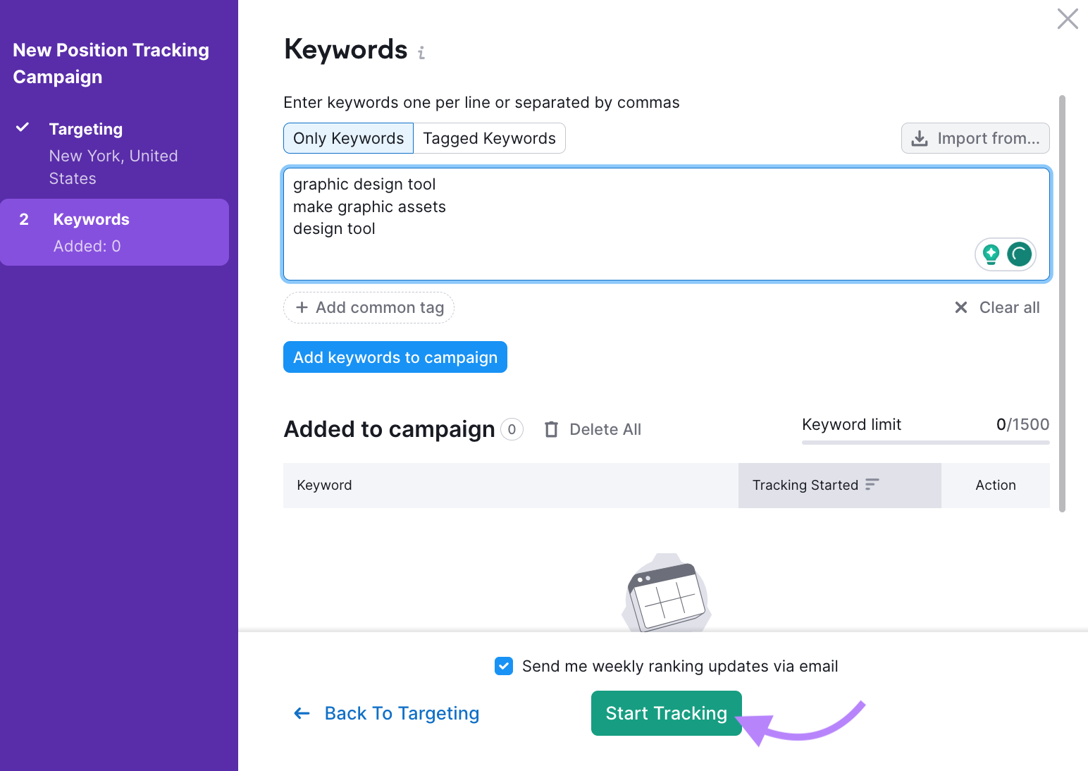
Task: Click the info icon next to Keywords heading
Action: coord(421,53)
